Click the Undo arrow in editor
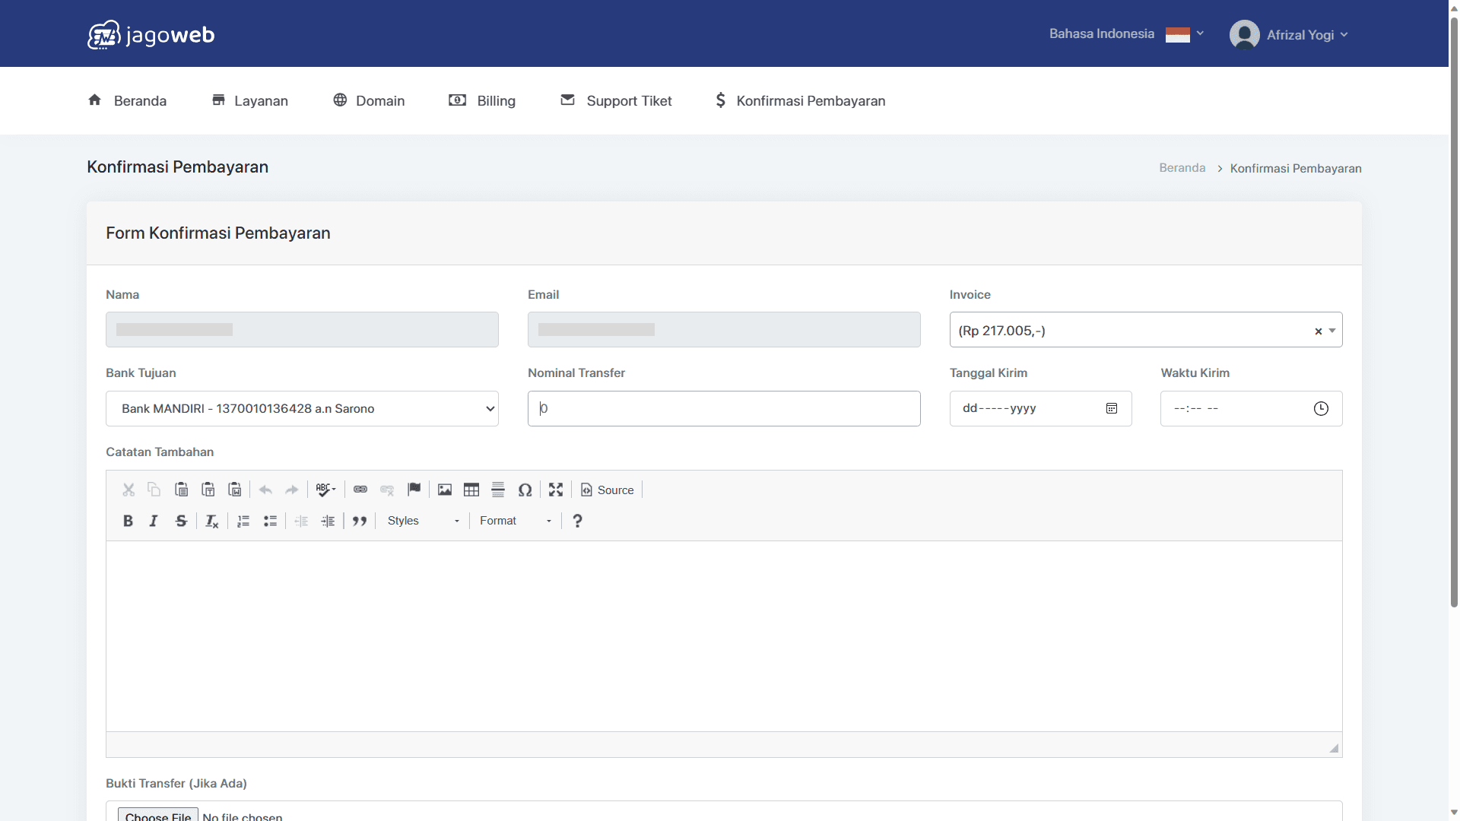This screenshot has width=1460, height=821. 265,490
